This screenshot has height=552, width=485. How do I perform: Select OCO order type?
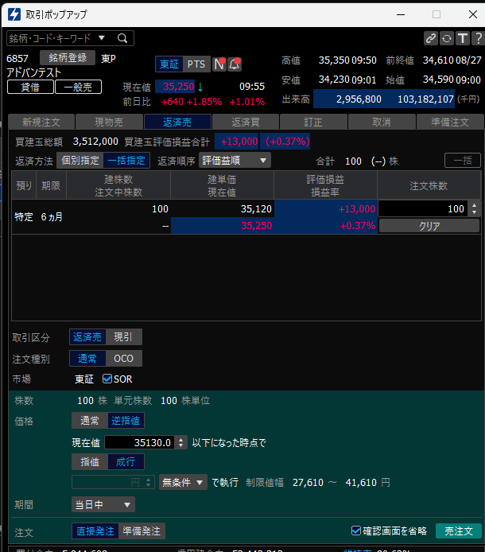click(x=123, y=359)
